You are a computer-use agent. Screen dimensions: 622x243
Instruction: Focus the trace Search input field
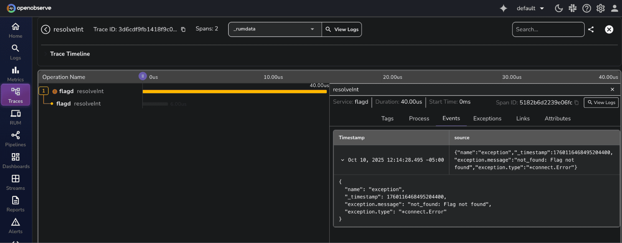[548, 30]
